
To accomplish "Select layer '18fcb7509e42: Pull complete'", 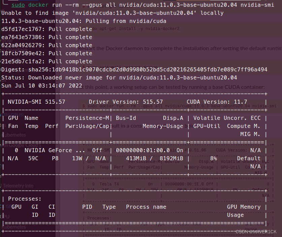I will point(47,54).
